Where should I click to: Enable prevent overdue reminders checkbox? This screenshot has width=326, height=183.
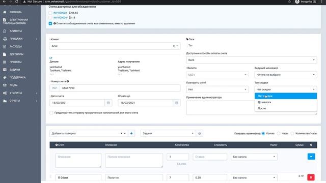51,113
